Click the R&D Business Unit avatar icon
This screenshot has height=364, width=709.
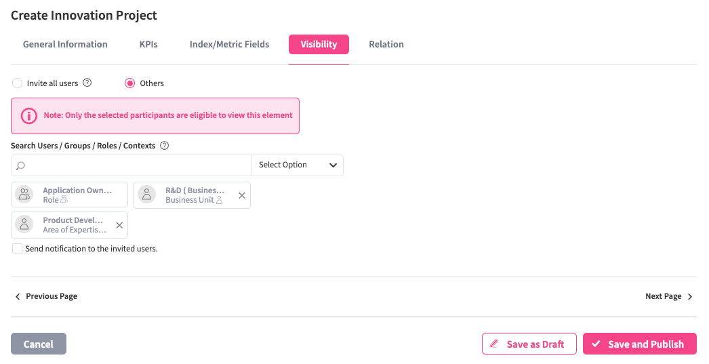tap(147, 195)
